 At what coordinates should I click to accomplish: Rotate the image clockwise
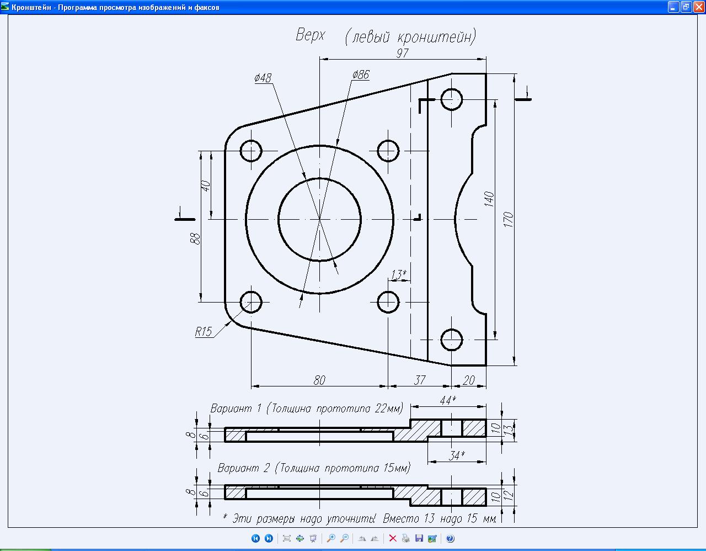tap(362, 538)
